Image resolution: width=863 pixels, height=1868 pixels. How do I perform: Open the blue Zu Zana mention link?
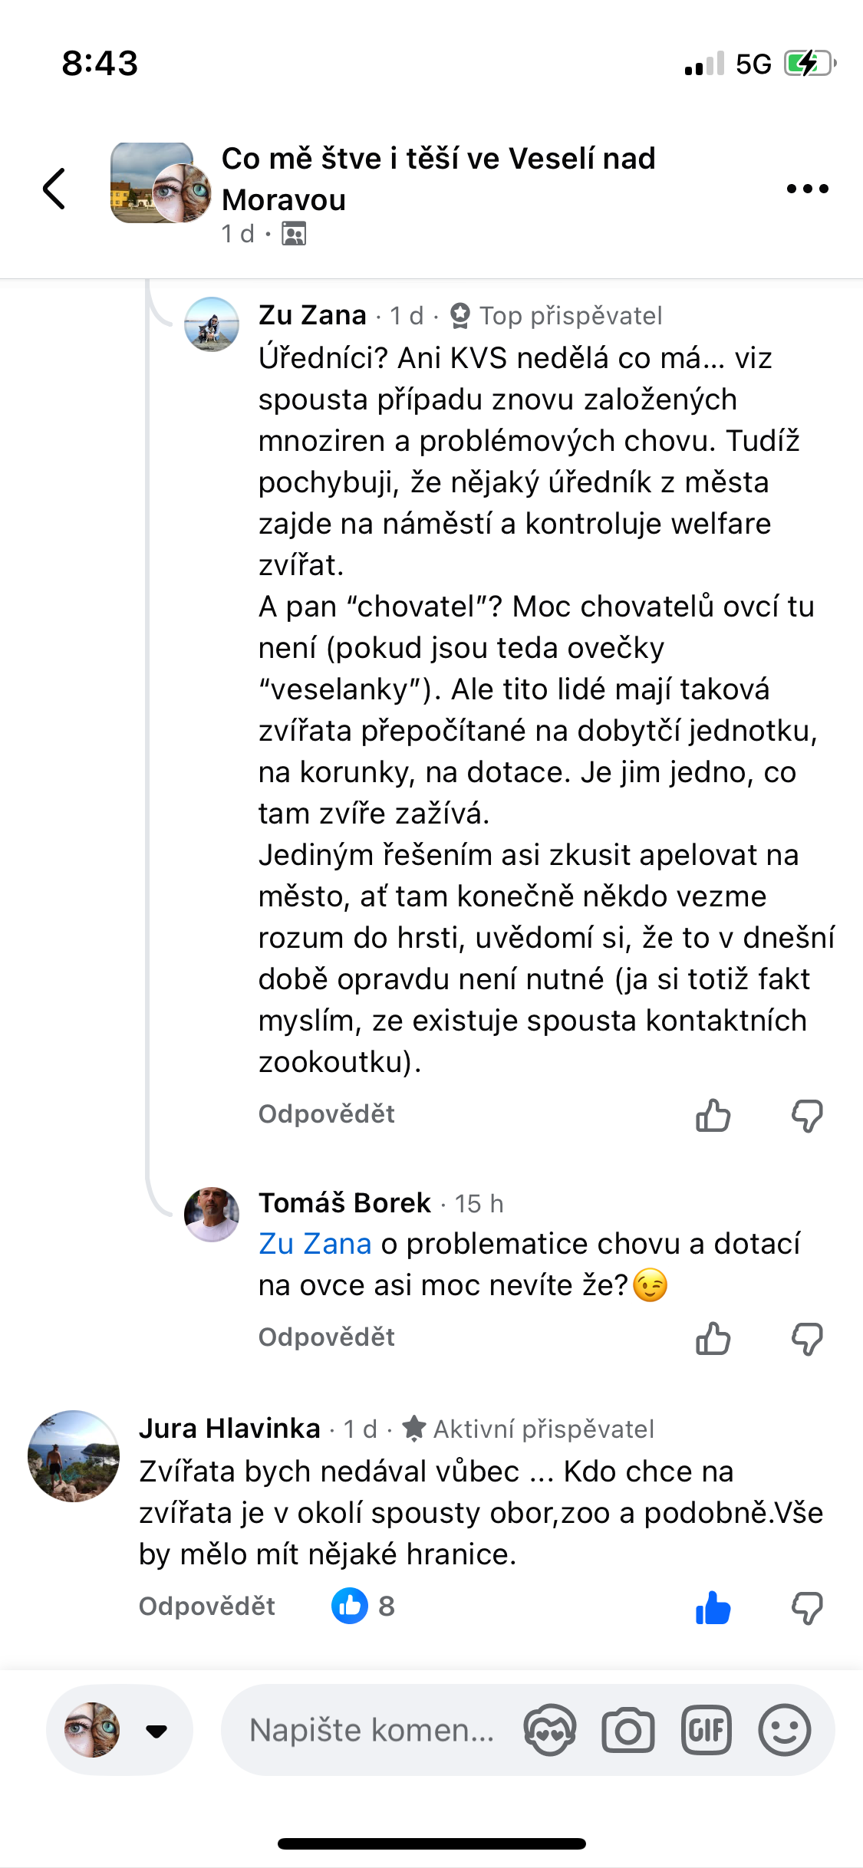pos(315,1244)
